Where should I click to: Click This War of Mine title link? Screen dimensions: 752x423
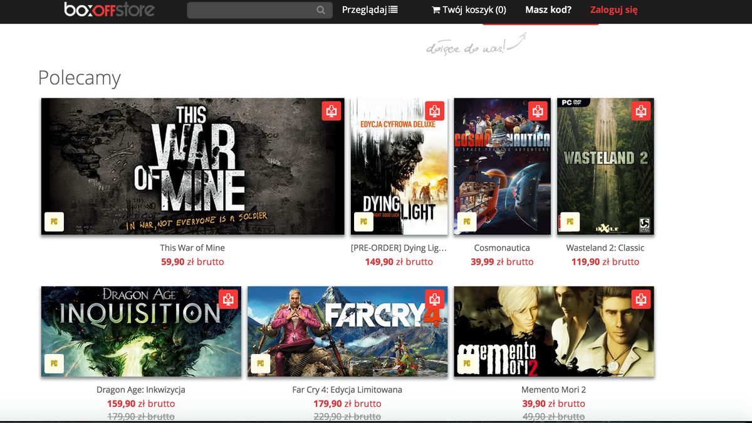click(x=192, y=248)
